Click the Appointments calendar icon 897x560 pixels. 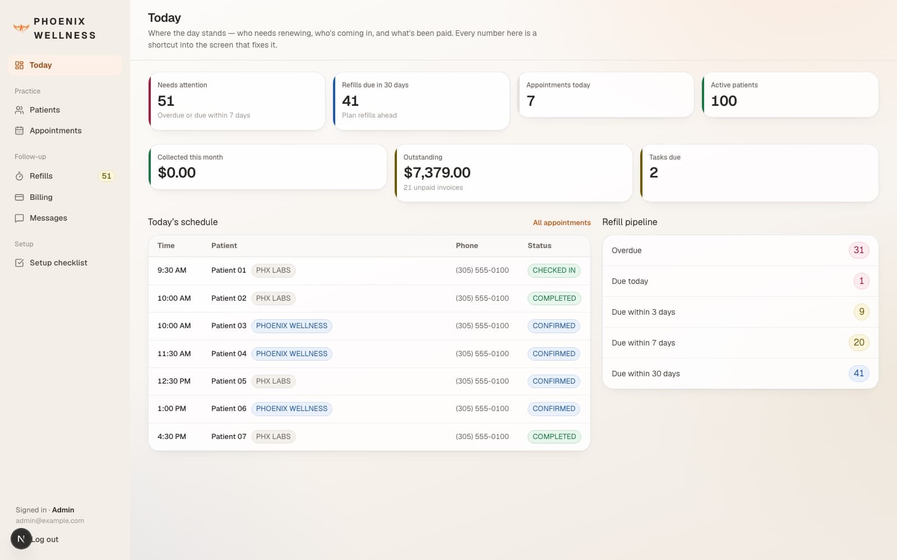pos(19,130)
